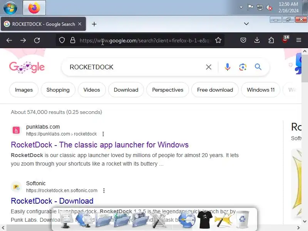Open more options for punklabs result
308x231 pixels.
pyautogui.click(x=103, y=134)
